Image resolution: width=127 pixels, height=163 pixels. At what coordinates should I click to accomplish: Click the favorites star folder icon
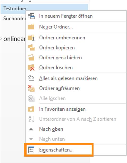pos(31,109)
